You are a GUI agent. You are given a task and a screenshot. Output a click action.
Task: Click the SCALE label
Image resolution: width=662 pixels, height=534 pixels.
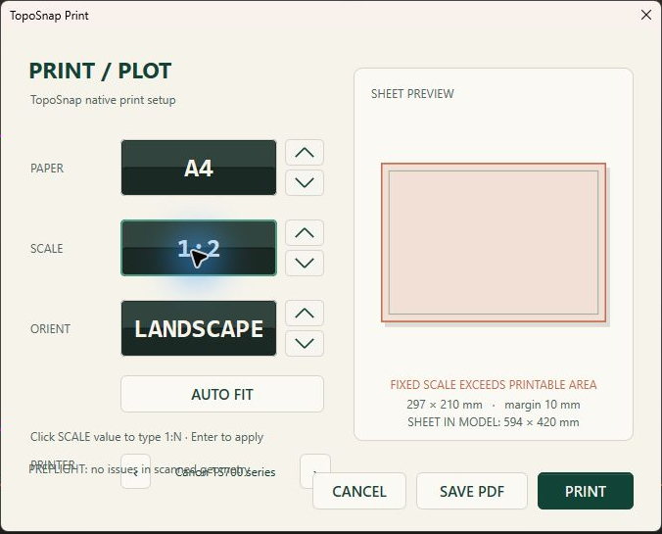(47, 249)
